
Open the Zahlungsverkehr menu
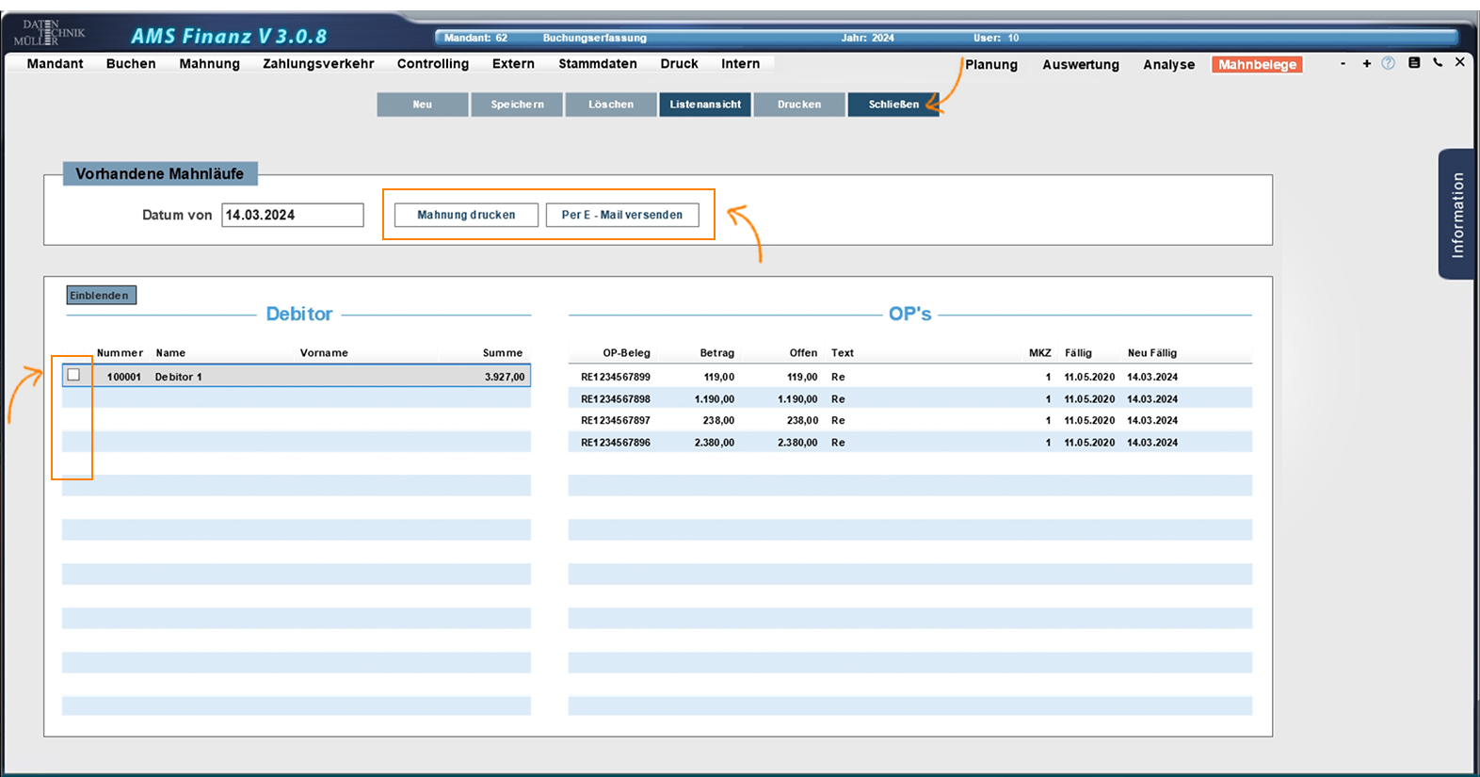click(x=318, y=64)
